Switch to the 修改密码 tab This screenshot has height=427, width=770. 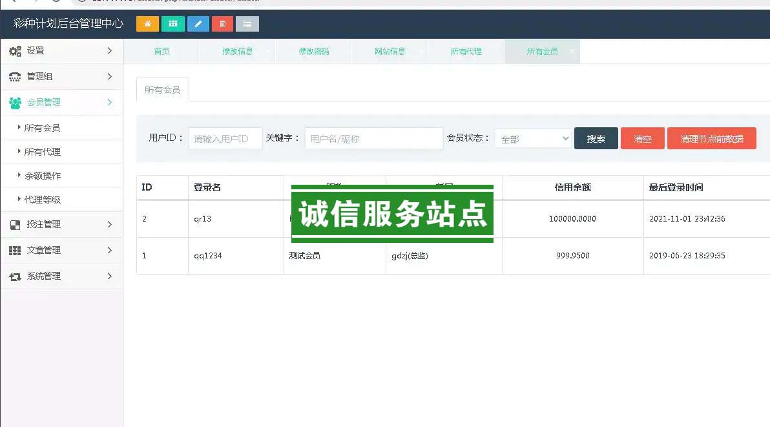coord(313,52)
